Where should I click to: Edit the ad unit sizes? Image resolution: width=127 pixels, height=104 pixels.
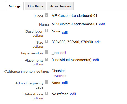[x=98, y=42]
